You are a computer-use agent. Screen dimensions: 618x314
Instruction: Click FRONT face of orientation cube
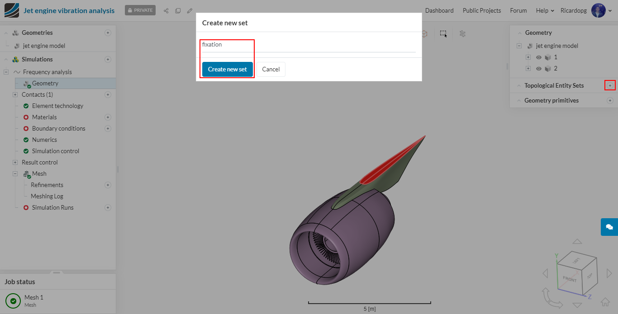point(570,279)
